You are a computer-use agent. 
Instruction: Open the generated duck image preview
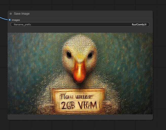tap(80, 73)
